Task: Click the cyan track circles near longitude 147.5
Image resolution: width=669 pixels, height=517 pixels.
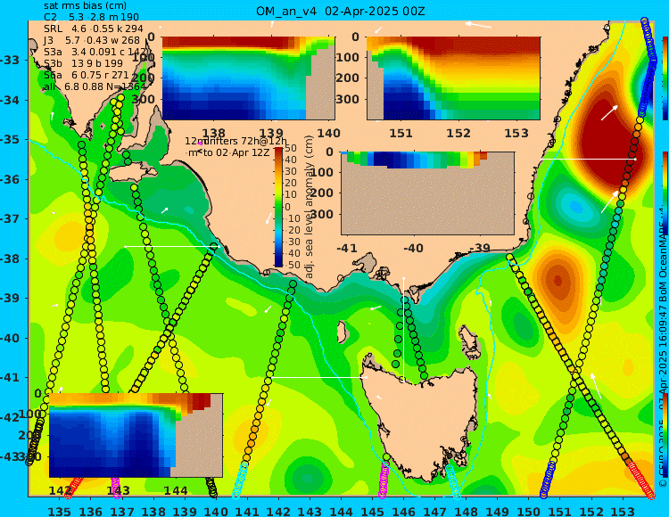Action: coord(453,480)
